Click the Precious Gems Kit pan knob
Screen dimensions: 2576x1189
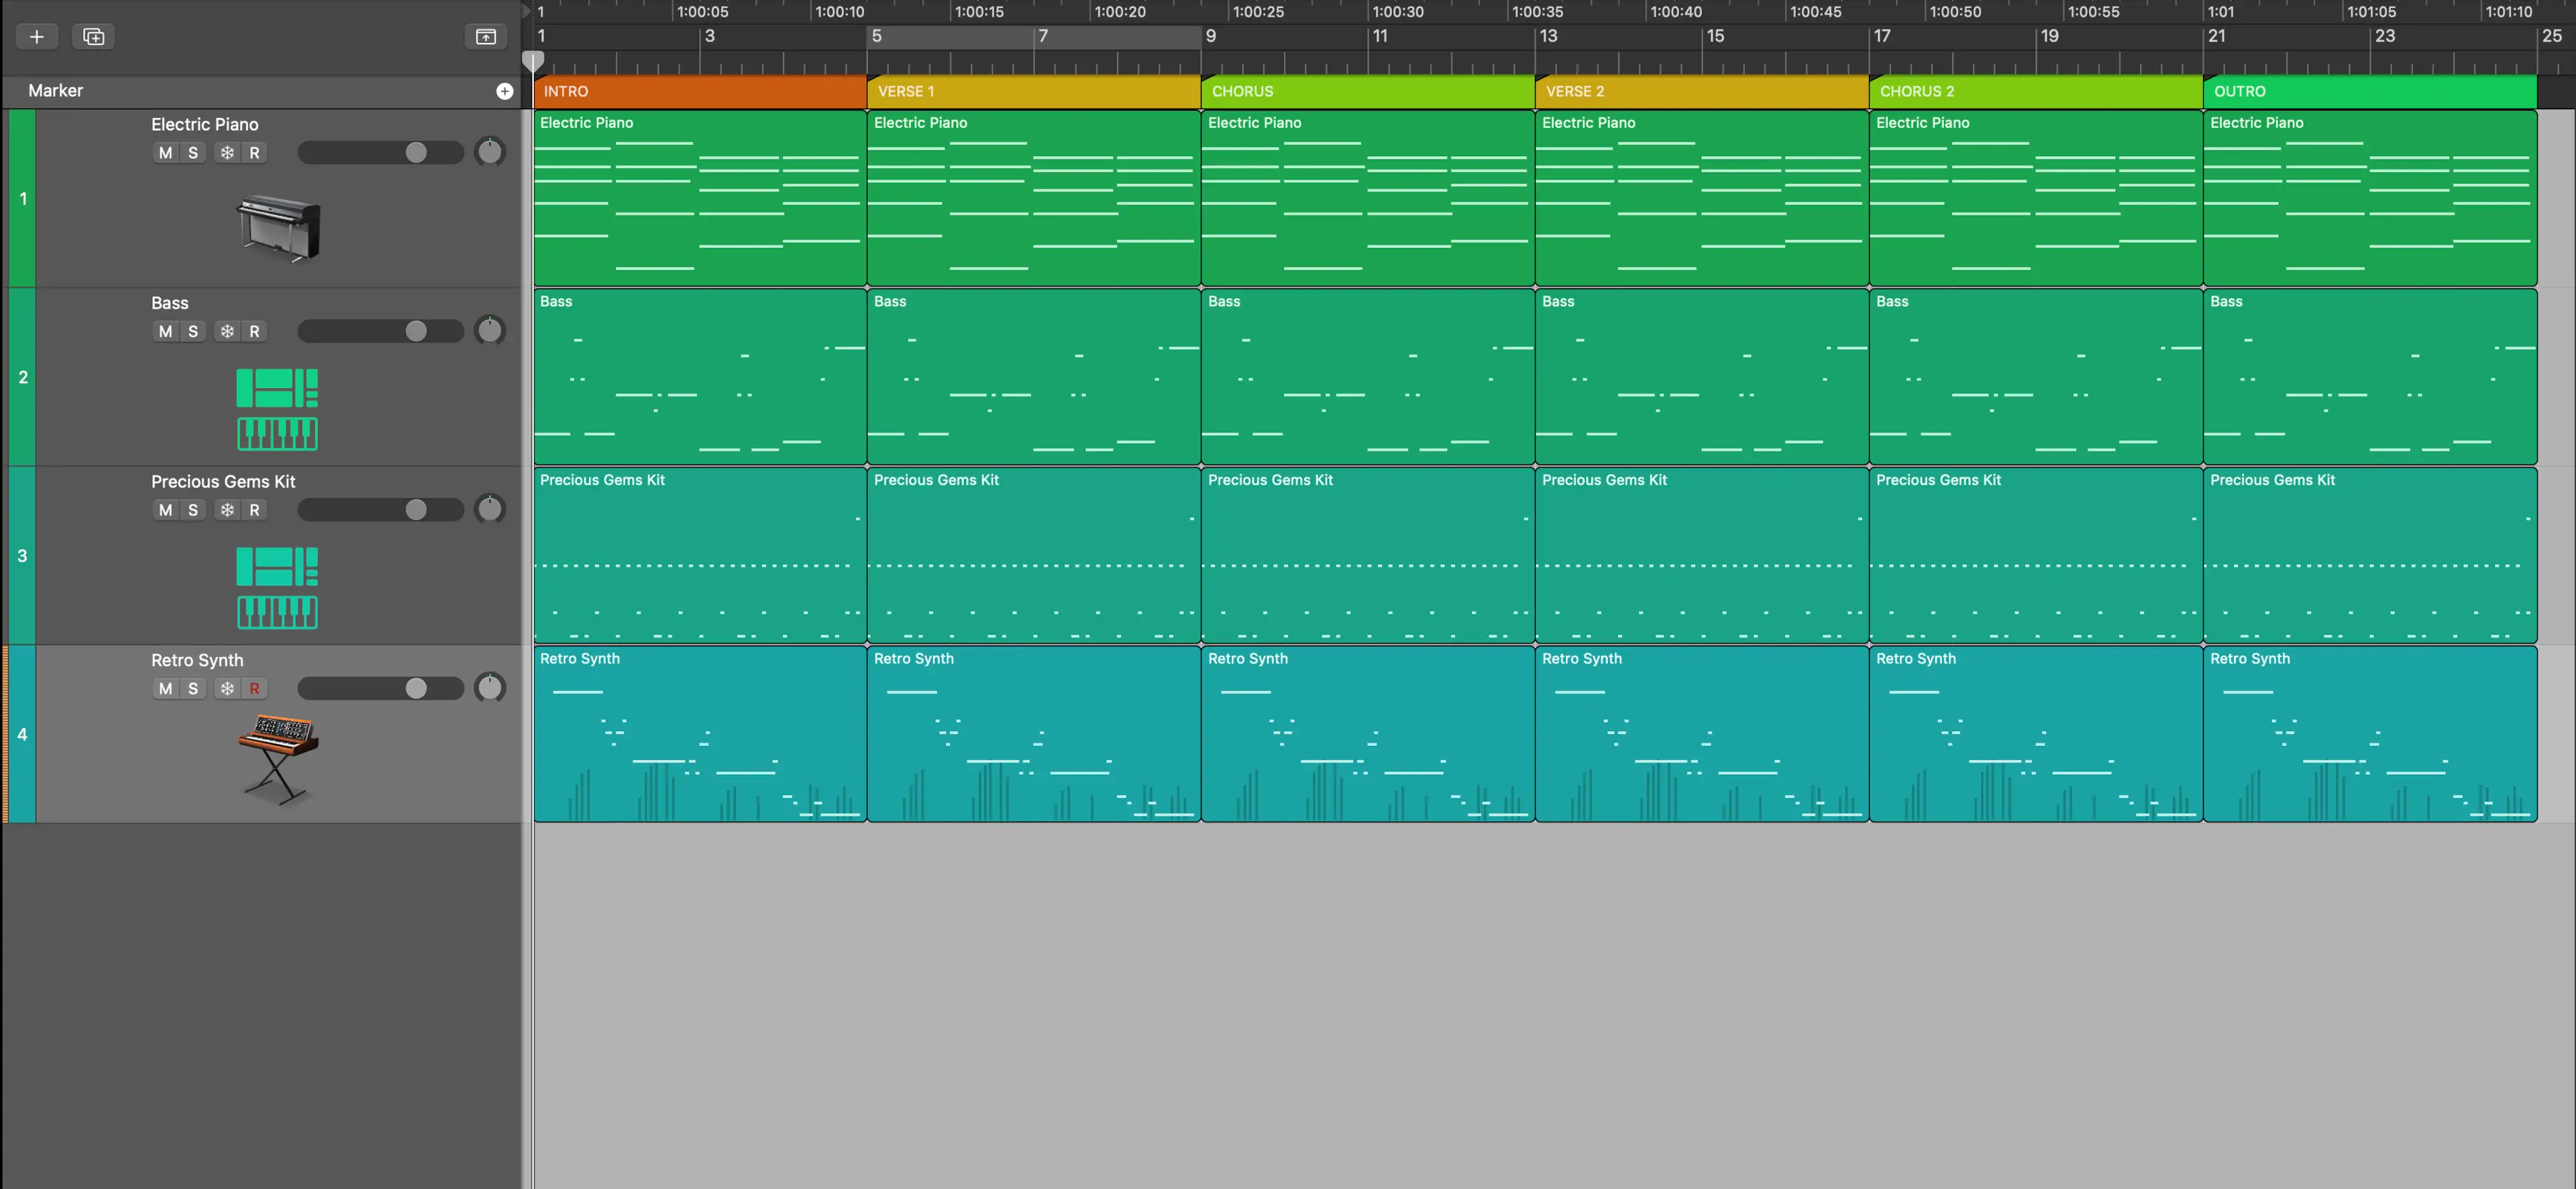490,509
